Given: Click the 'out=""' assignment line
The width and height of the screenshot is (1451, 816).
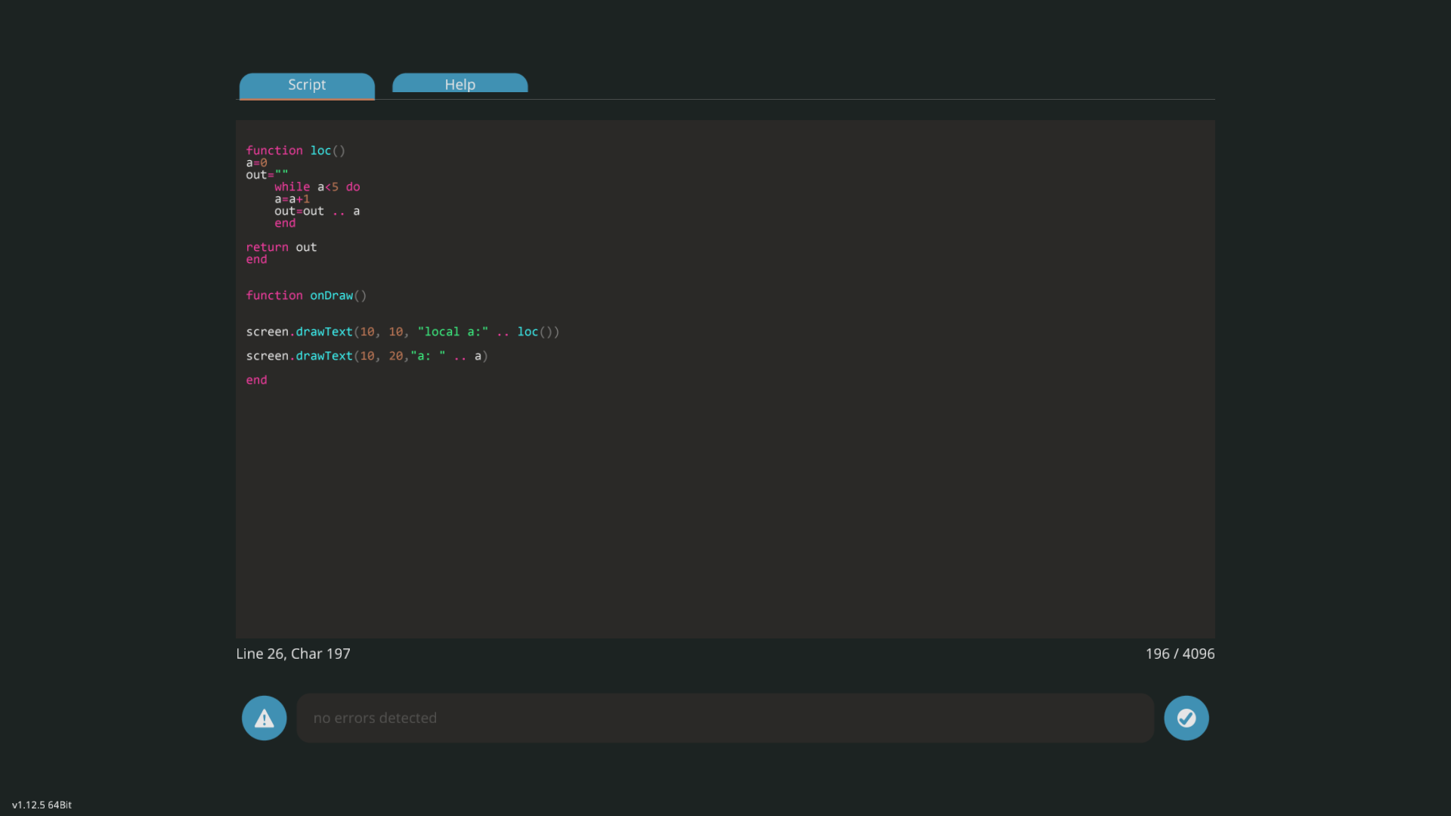Looking at the screenshot, I should click(267, 175).
